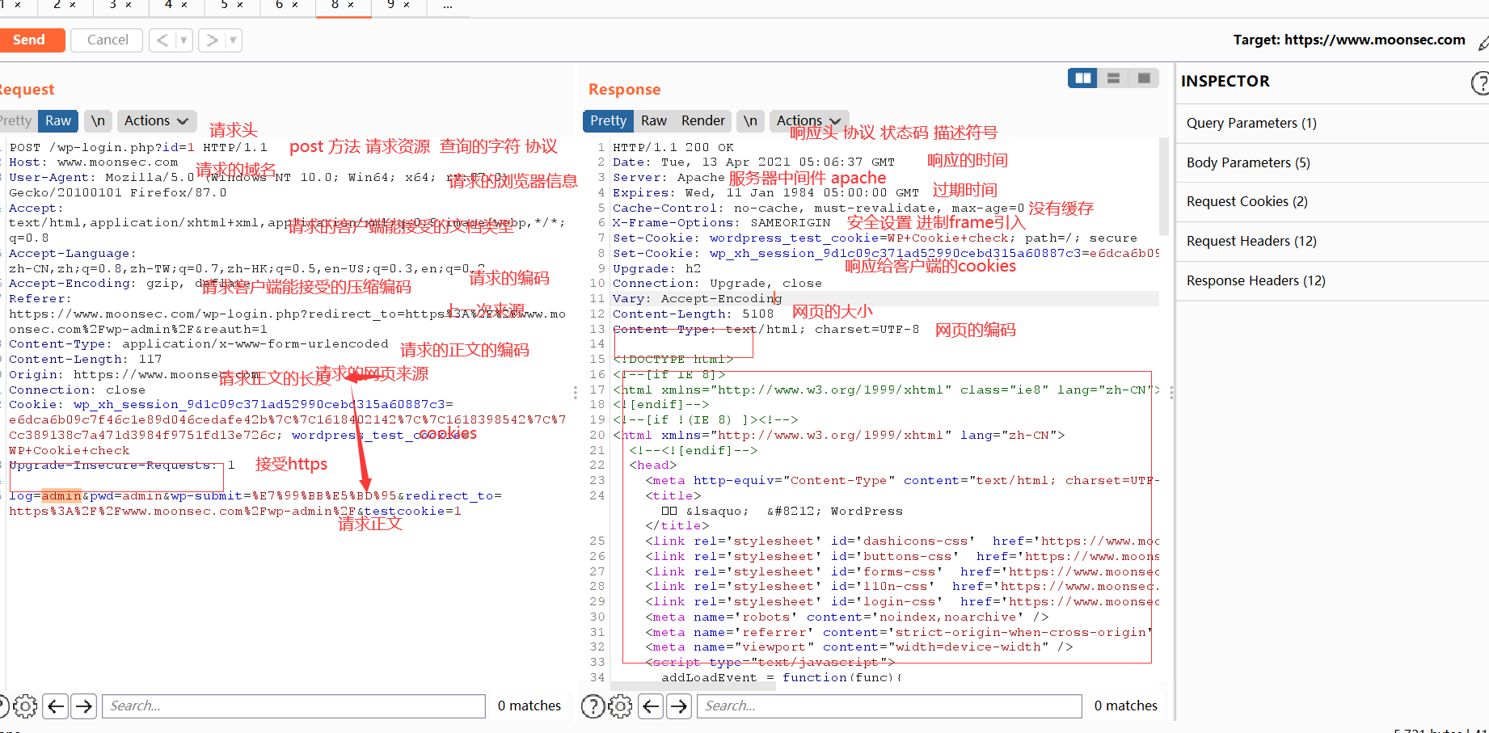Click the orange Send button
Image resolution: width=1489 pixels, height=733 pixels.
tap(31, 40)
